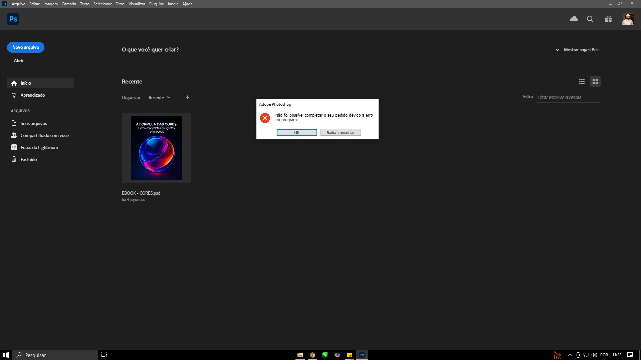Image resolution: width=641 pixels, height=360 pixels.
Task: Open the Camada menu
Action: pyautogui.click(x=69, y=4)
